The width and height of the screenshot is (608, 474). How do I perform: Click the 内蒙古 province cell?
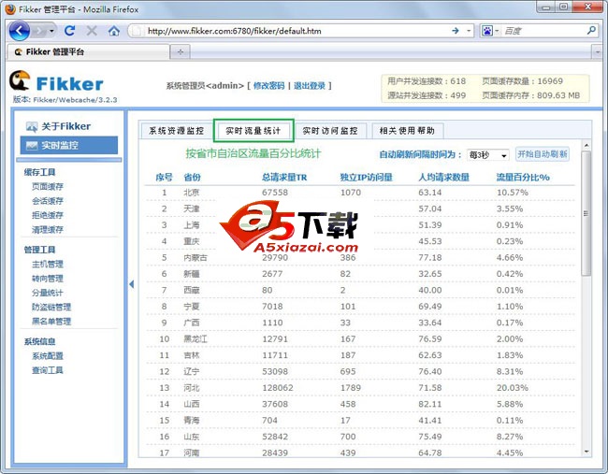(195, 258)
